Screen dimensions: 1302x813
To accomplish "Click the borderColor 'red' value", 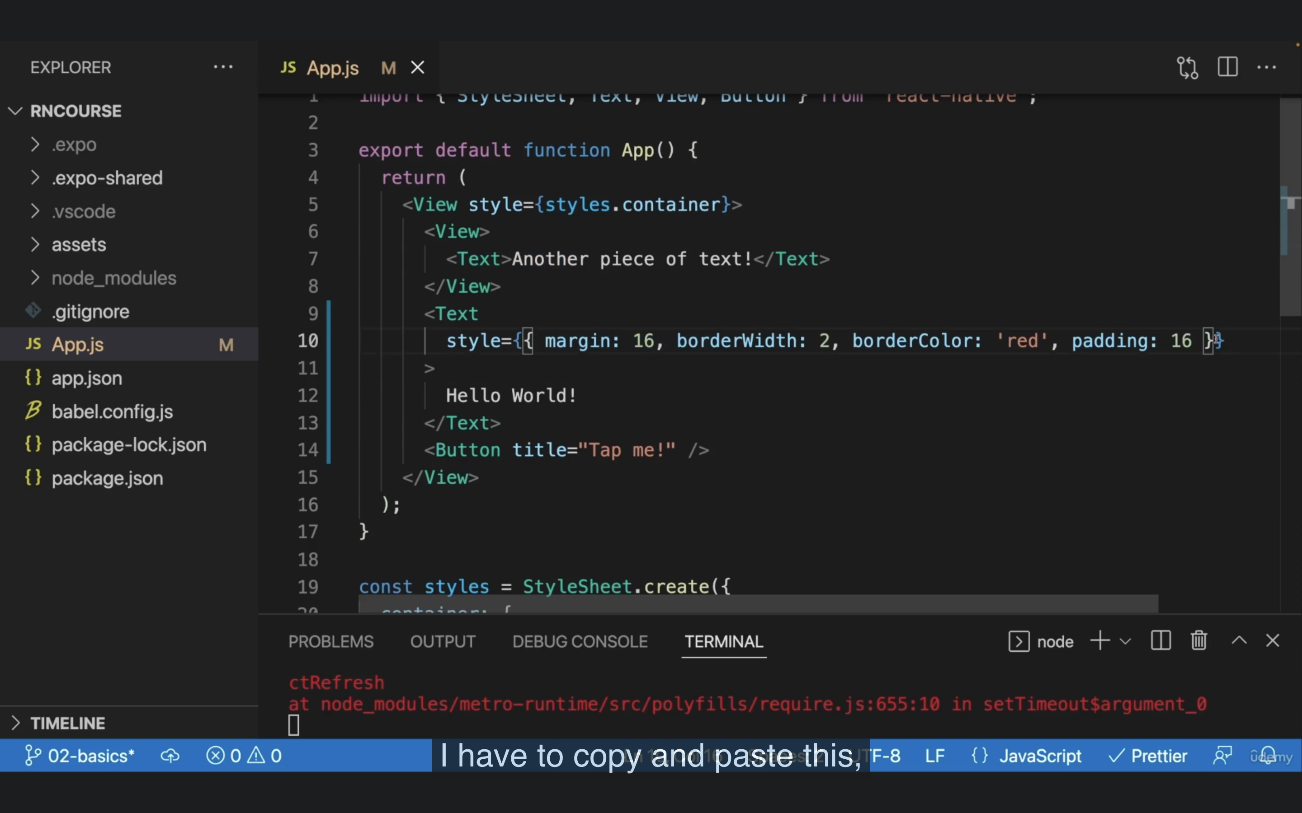I will [x=1022, y=341].
